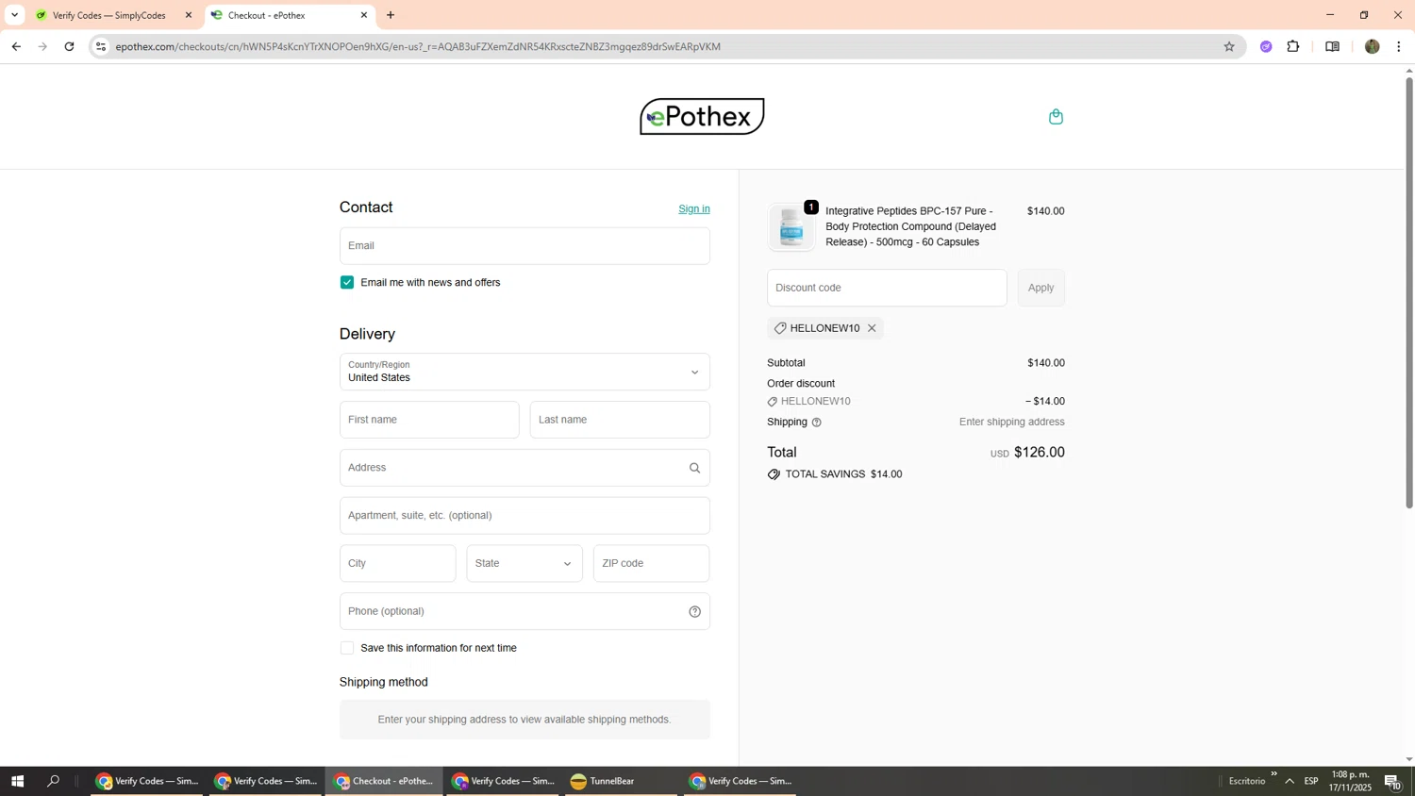This screenshot has height=796, width=1415.
Task: Click the ZIP code field
Action: [x=651, y=564]
